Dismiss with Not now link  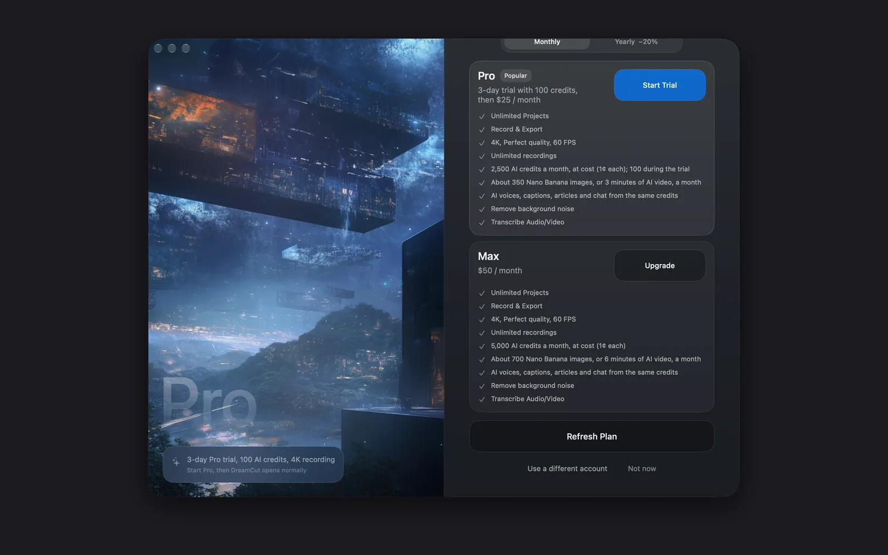(642, 468)
